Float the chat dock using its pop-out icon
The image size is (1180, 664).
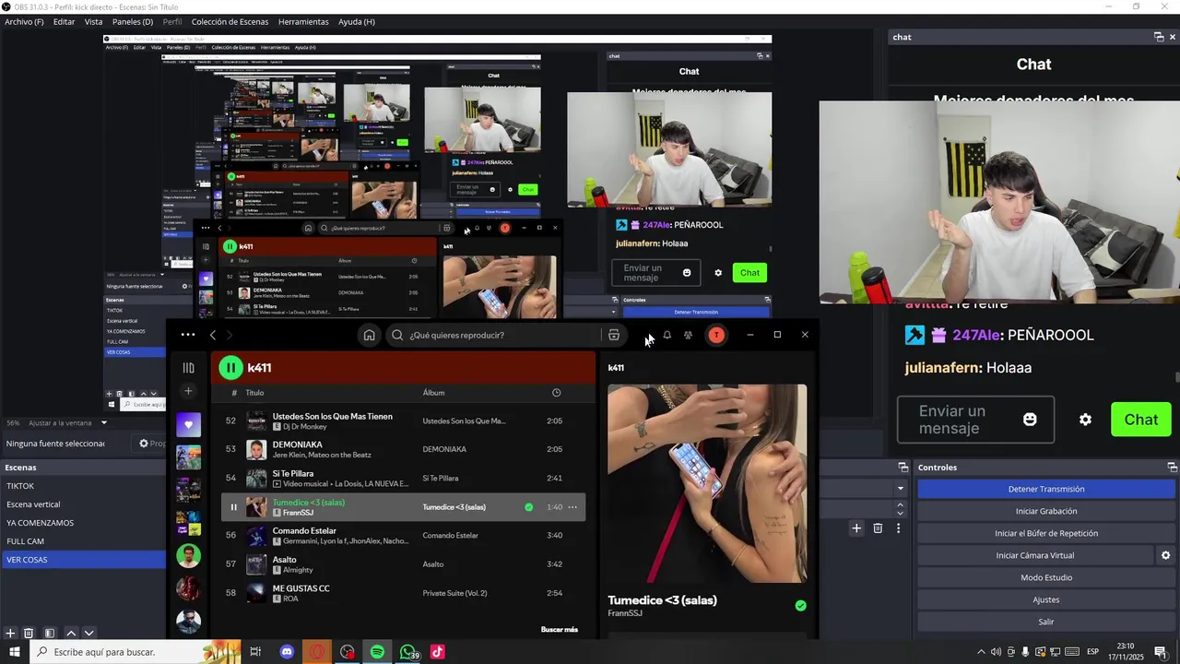point(1159,37)
